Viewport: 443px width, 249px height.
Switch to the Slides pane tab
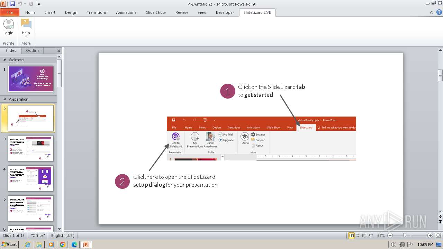point(11,50)
